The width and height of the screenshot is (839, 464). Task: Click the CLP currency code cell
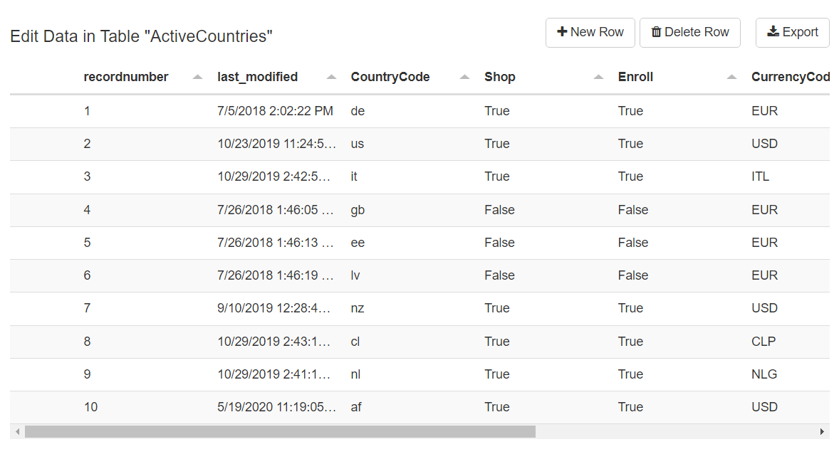[x=763, y=342]
